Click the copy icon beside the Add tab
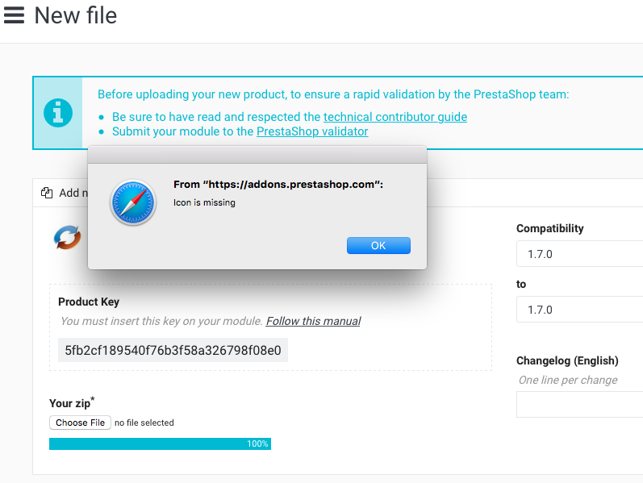Image resolution: width=643 pixels, height=483 pixels. [x=47, y=193]
